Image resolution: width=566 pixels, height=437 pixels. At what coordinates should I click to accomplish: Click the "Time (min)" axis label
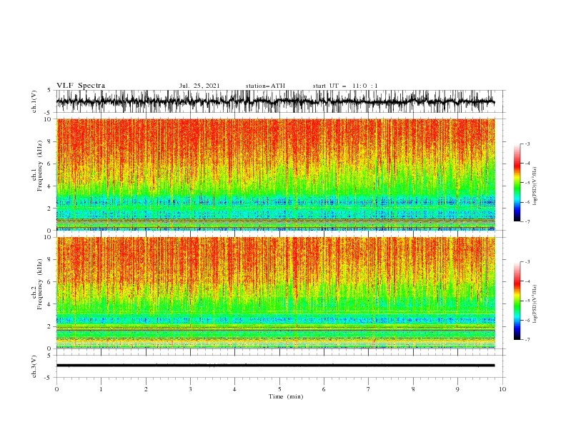point(286,396)
